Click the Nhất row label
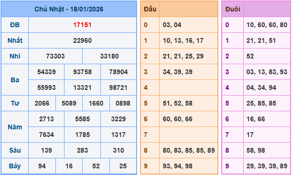This screenshot has width=292, height=175. (15, 40)
